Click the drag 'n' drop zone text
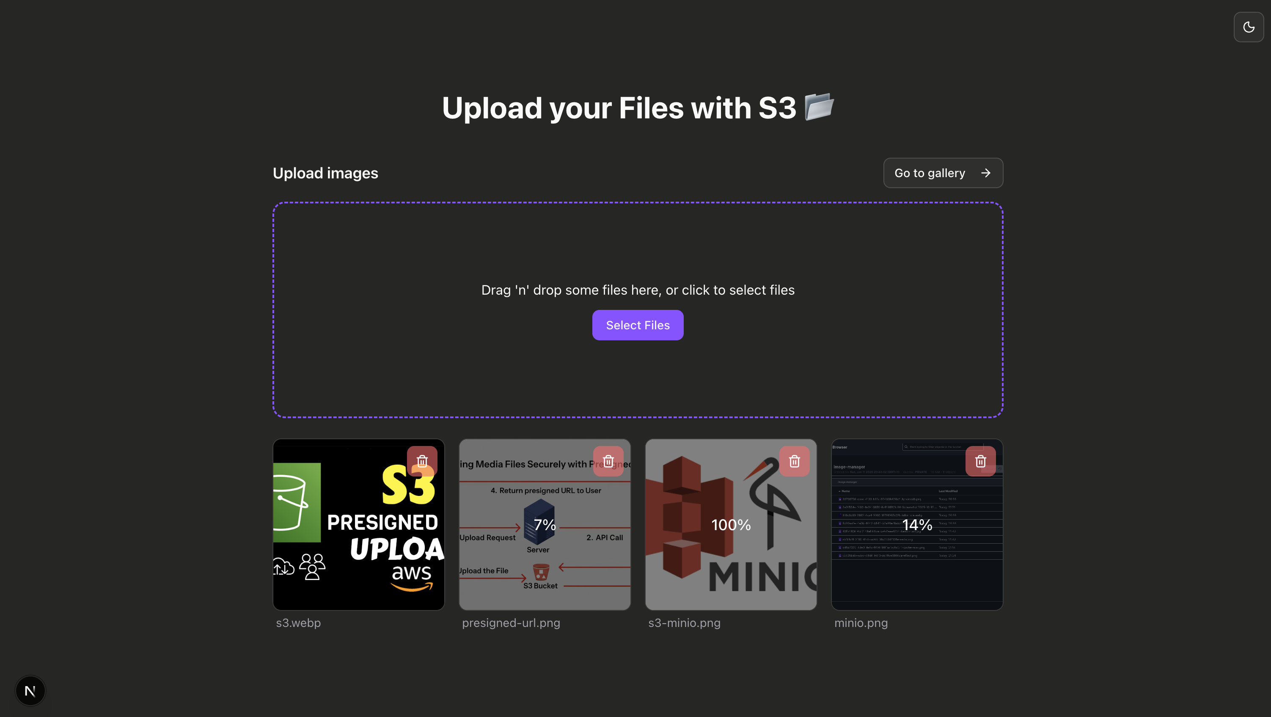The image size is (1271, 717). pos(638,290)
